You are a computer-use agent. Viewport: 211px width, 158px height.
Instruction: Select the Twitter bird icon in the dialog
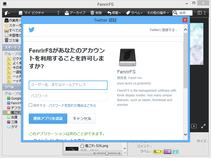pos(31,29)
